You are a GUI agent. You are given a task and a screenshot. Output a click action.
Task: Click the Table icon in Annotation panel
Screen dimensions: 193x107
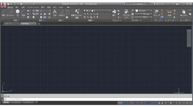(67, 17)
